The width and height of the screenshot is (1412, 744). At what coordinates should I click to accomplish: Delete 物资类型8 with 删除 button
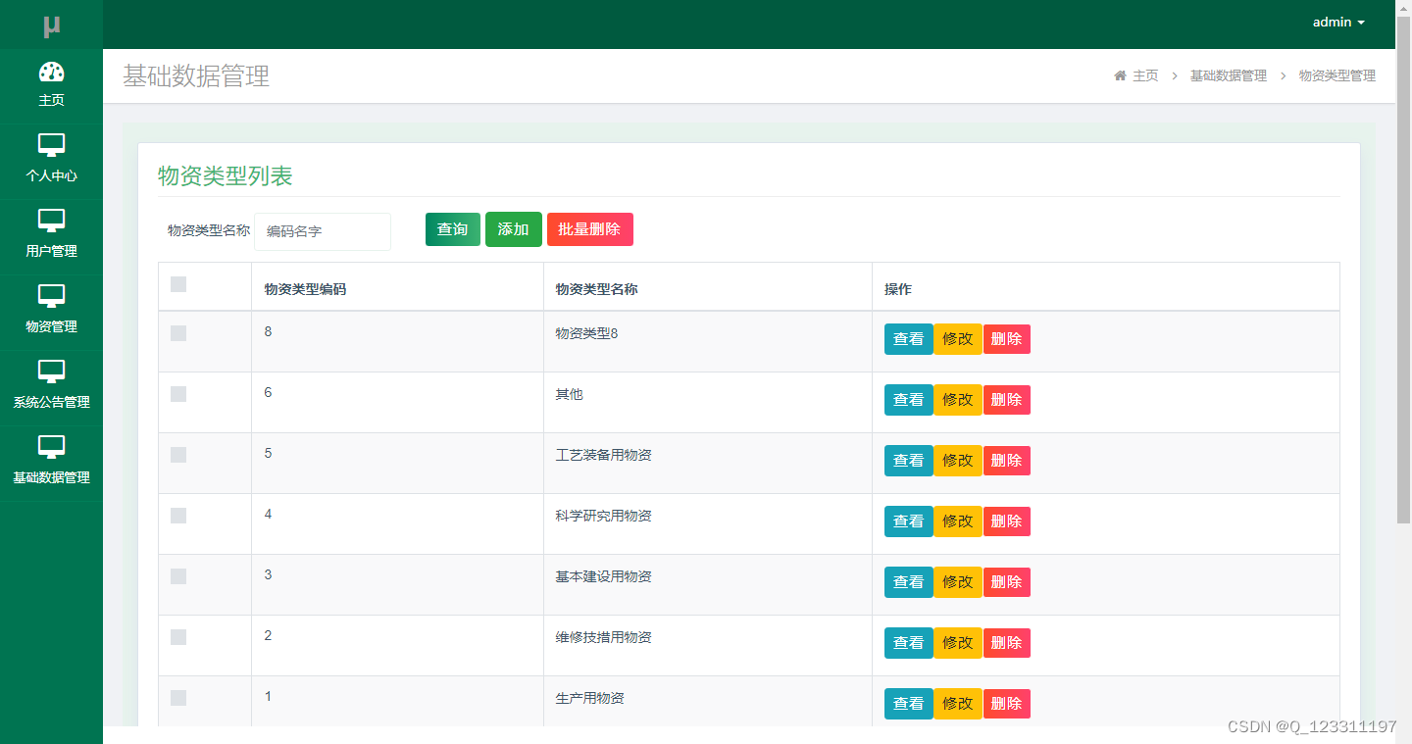1007,339
